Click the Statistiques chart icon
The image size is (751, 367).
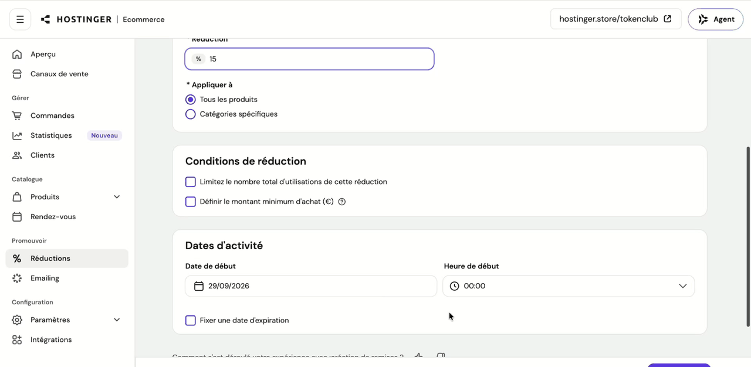pos(17,135)
